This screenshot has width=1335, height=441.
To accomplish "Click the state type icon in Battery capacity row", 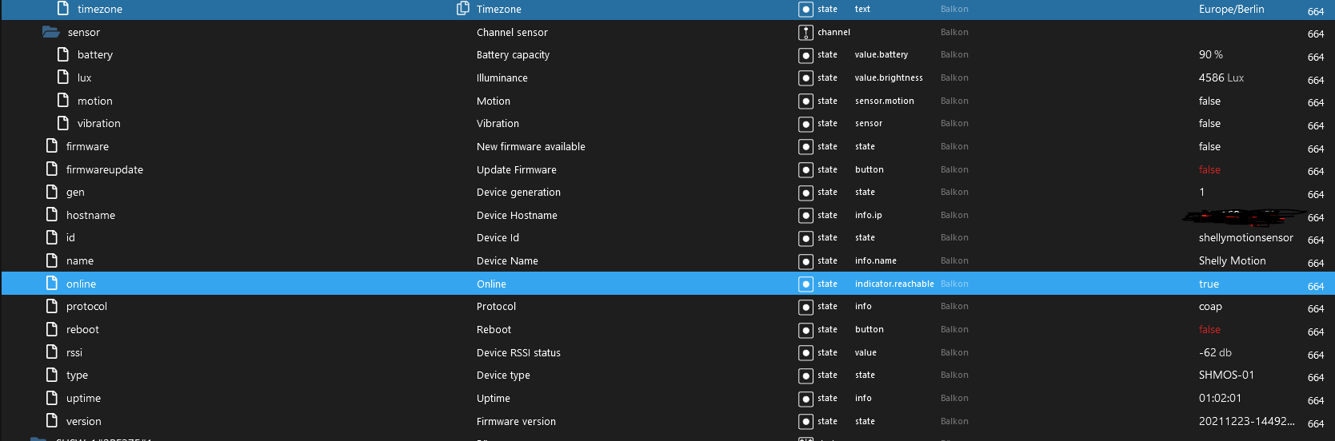I will pyautogui.click(x=805, y=55).
